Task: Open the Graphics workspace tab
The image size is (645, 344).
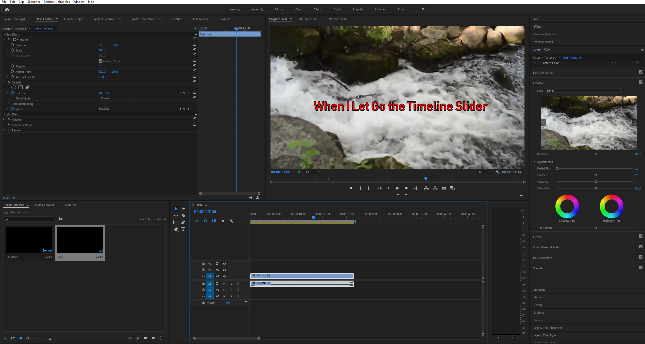Action: pyautogui.click(x=358, y=9)
